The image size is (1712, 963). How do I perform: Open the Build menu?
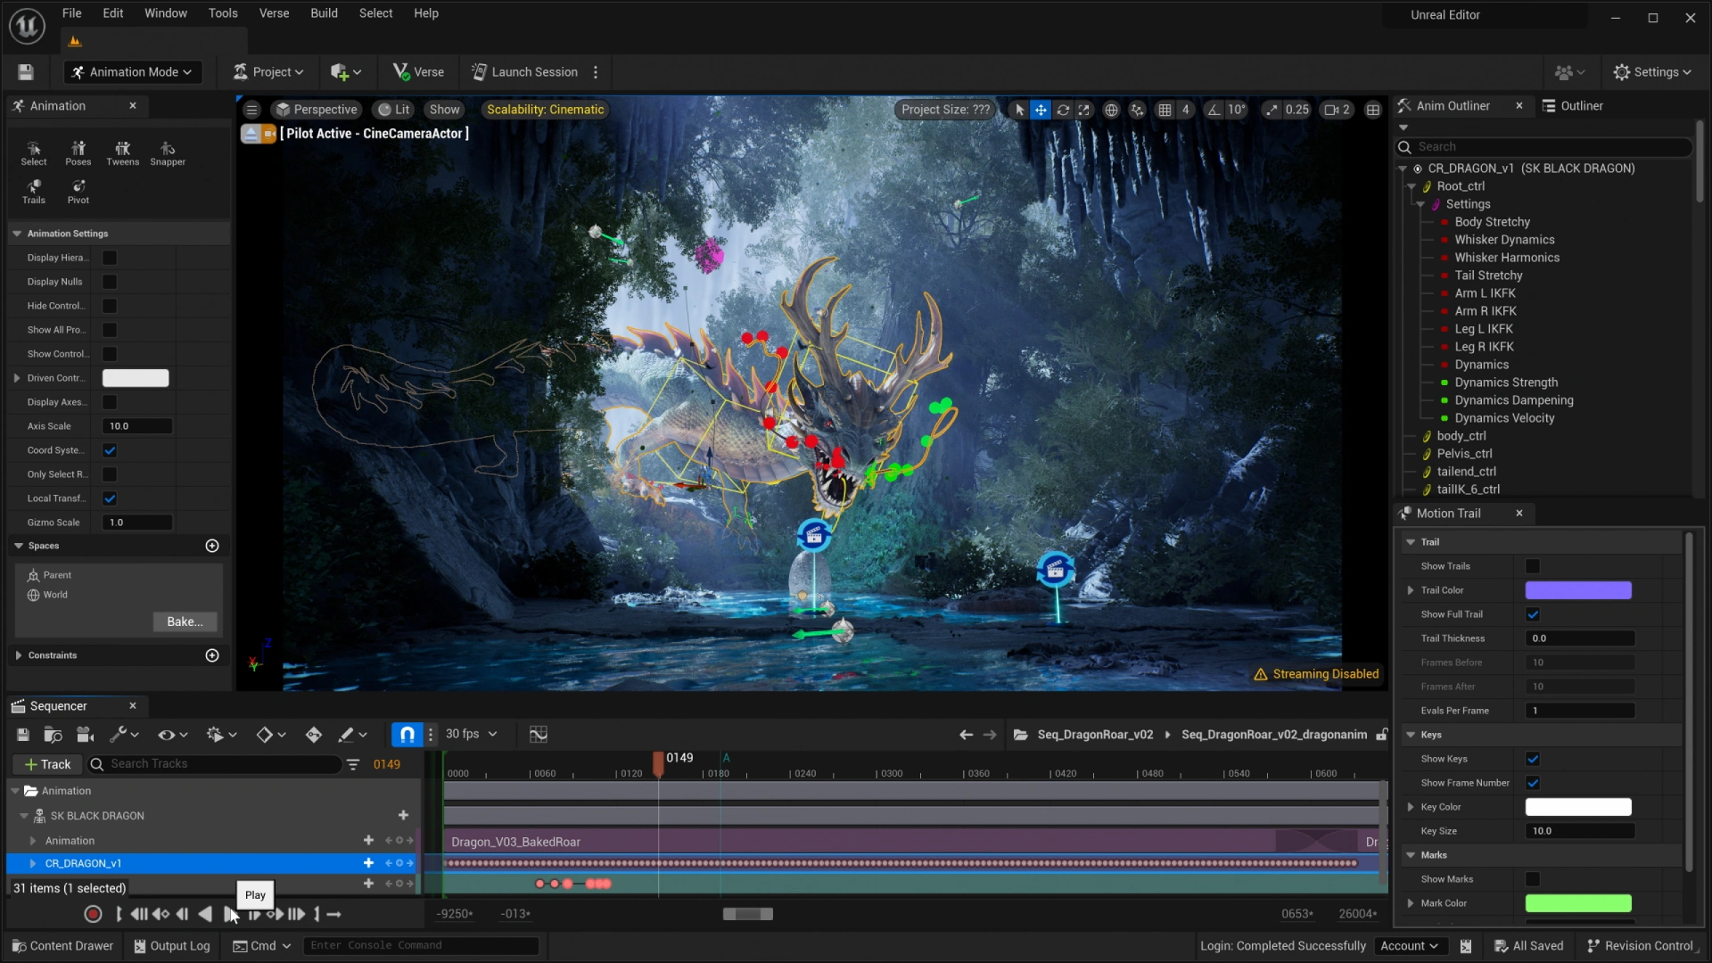pyautogui.click(x=324, y=12)
